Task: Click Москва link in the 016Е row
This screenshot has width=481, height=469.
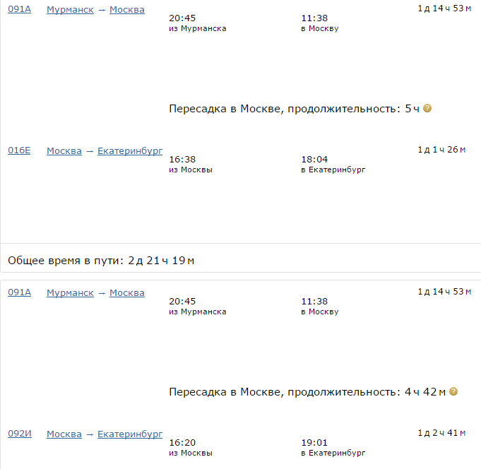Action: 64,151
